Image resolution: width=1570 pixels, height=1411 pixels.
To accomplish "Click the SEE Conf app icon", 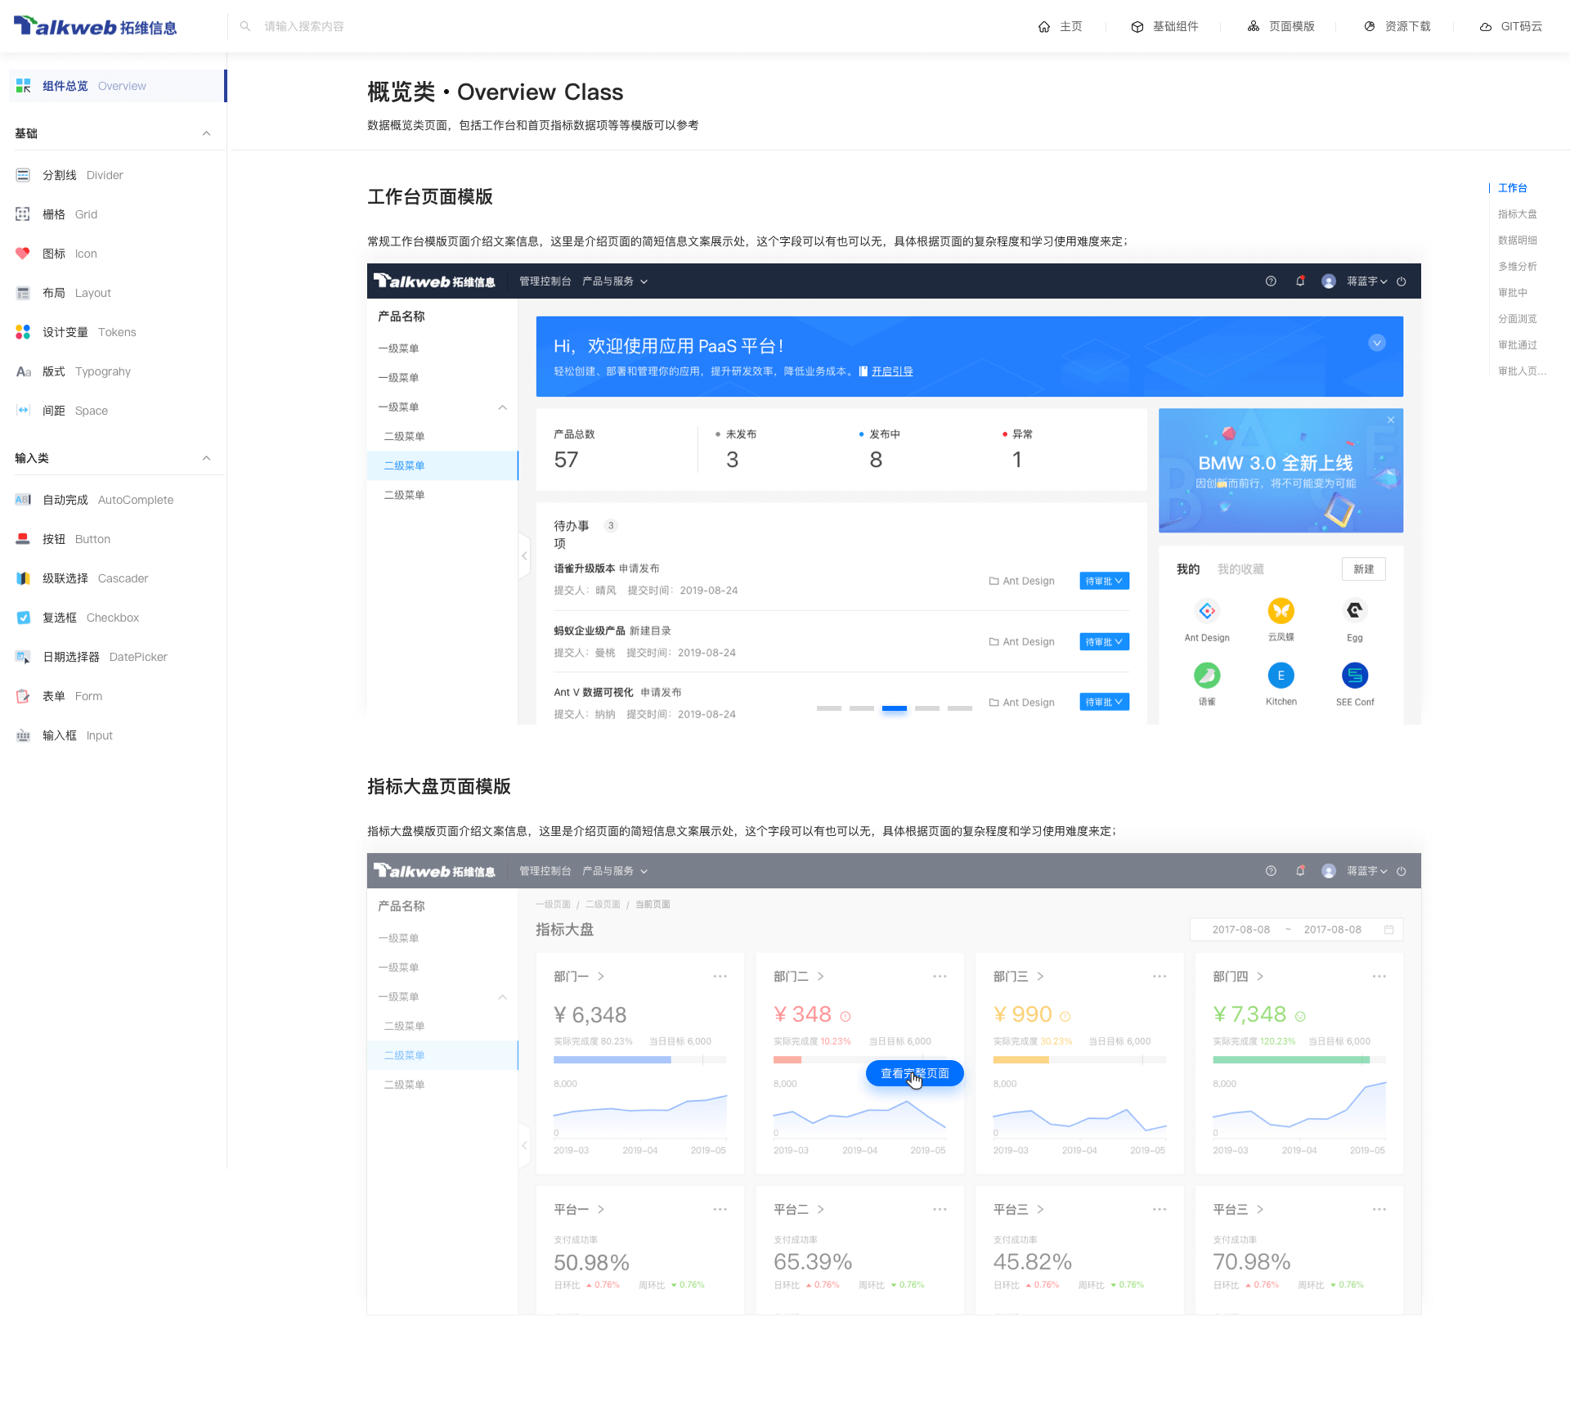I will (1355, 676).
